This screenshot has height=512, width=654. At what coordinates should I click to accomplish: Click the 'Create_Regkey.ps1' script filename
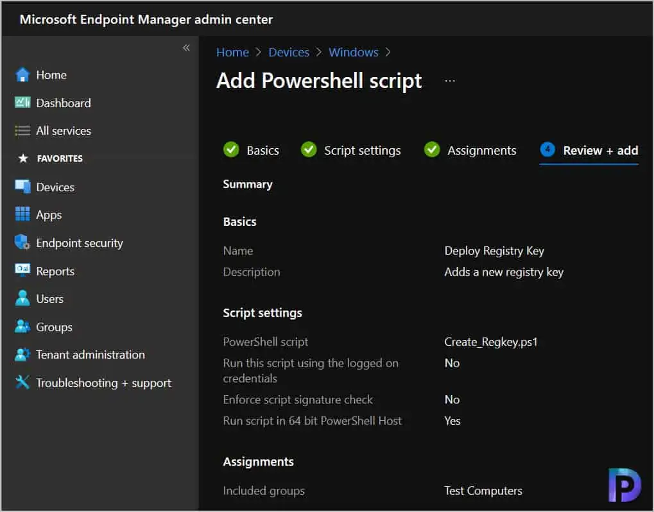tap(491, 343)
